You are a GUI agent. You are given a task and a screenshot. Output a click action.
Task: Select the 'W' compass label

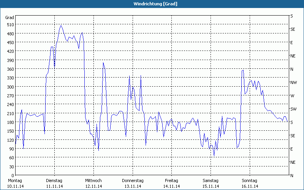292,96
